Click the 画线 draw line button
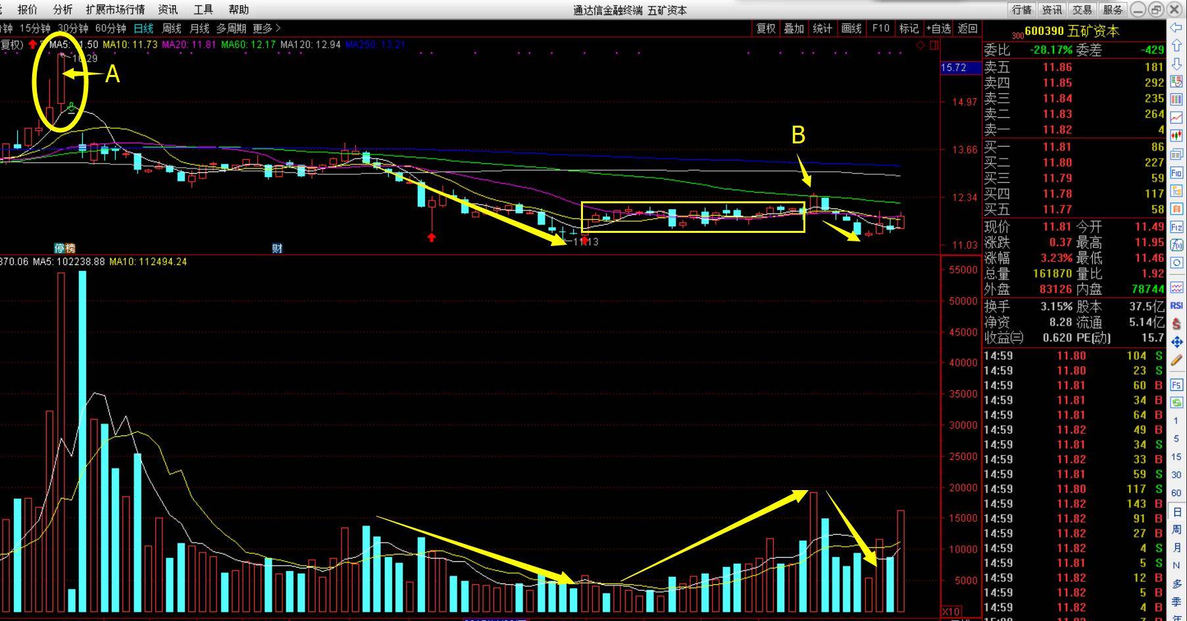 (x=851, y=28)
